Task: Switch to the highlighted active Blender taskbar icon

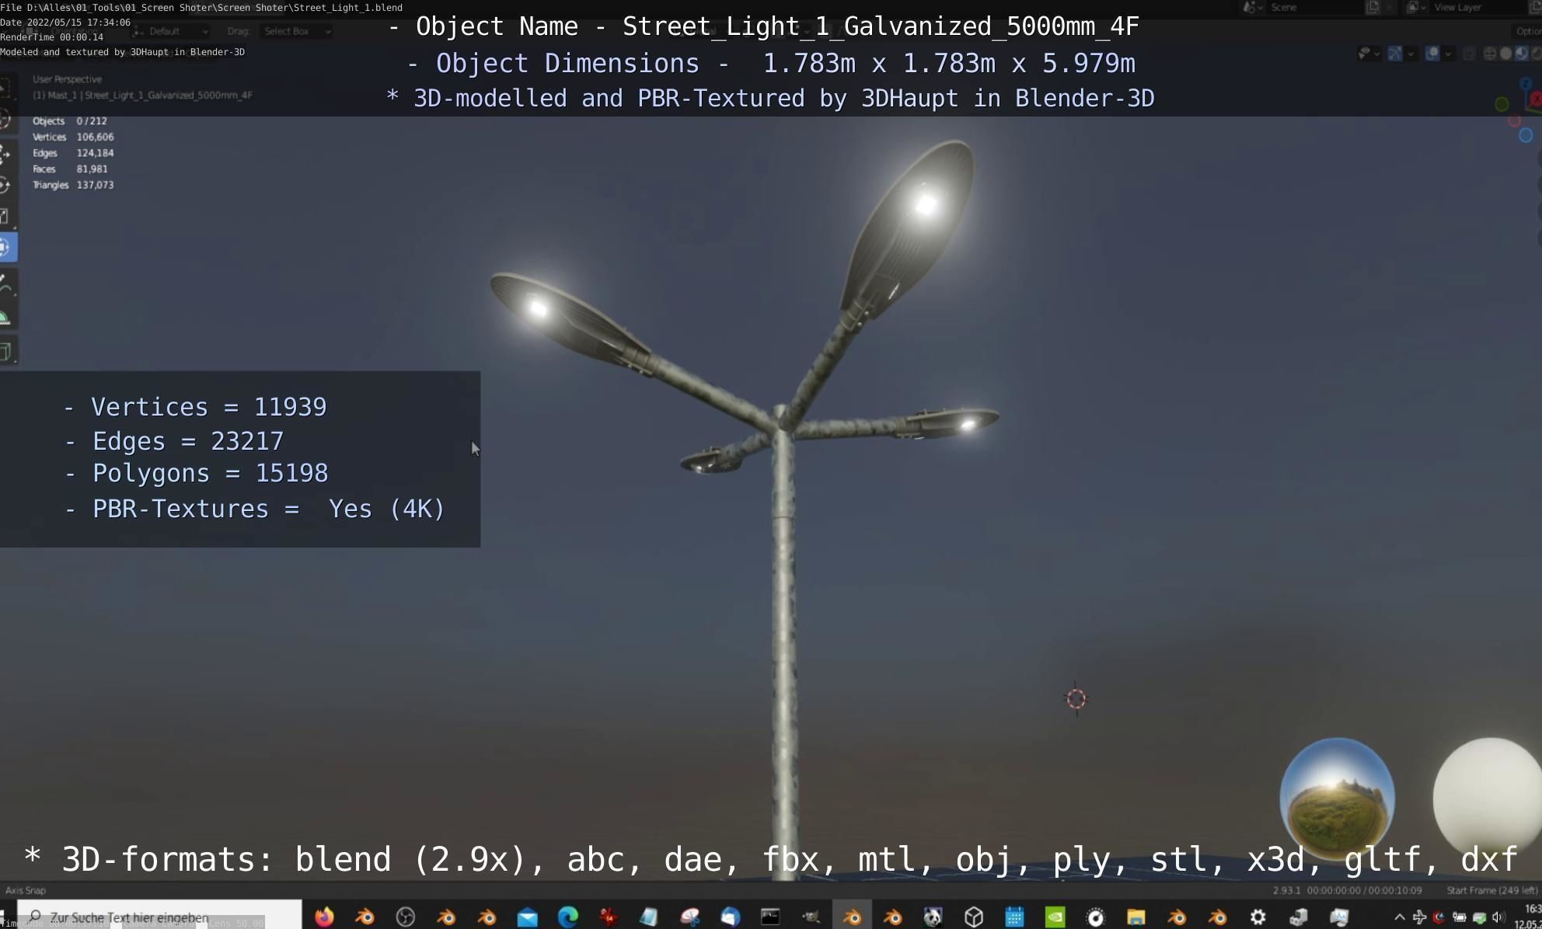Action: pyautogui.click(x=852, y=917)
